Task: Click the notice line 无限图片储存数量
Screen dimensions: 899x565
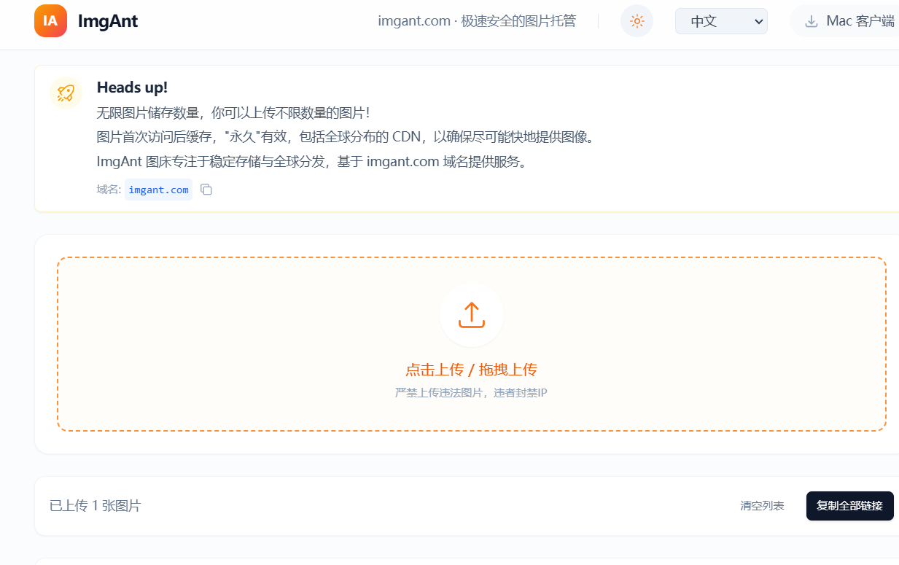Action: [233, 113]
